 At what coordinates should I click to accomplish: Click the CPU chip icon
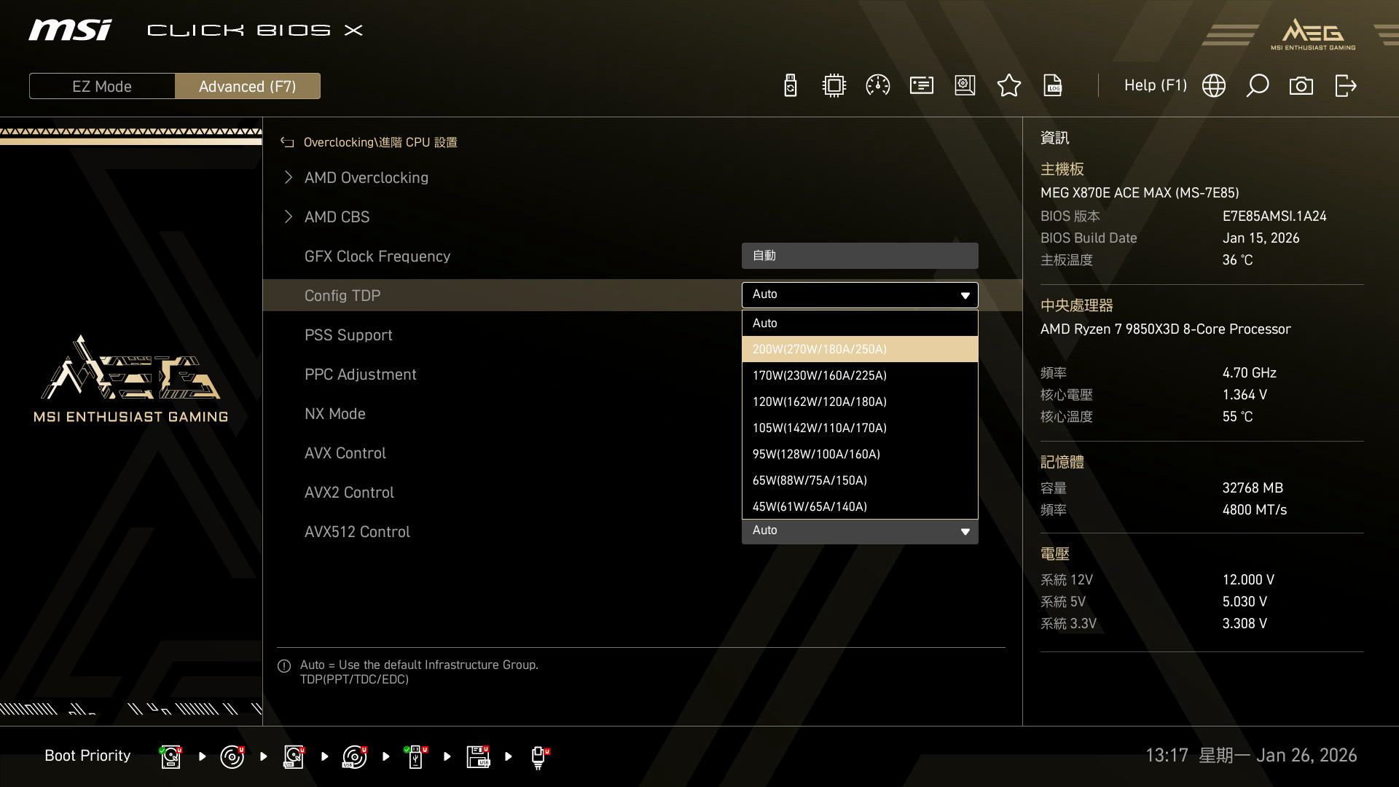[834, 86]
